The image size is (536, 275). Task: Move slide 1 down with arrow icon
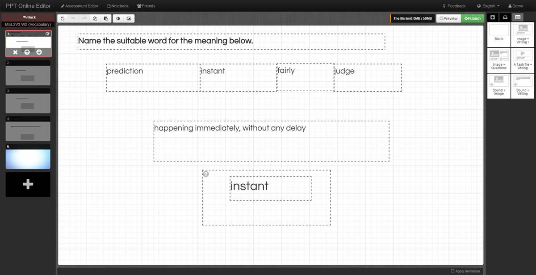coord(39,52)
